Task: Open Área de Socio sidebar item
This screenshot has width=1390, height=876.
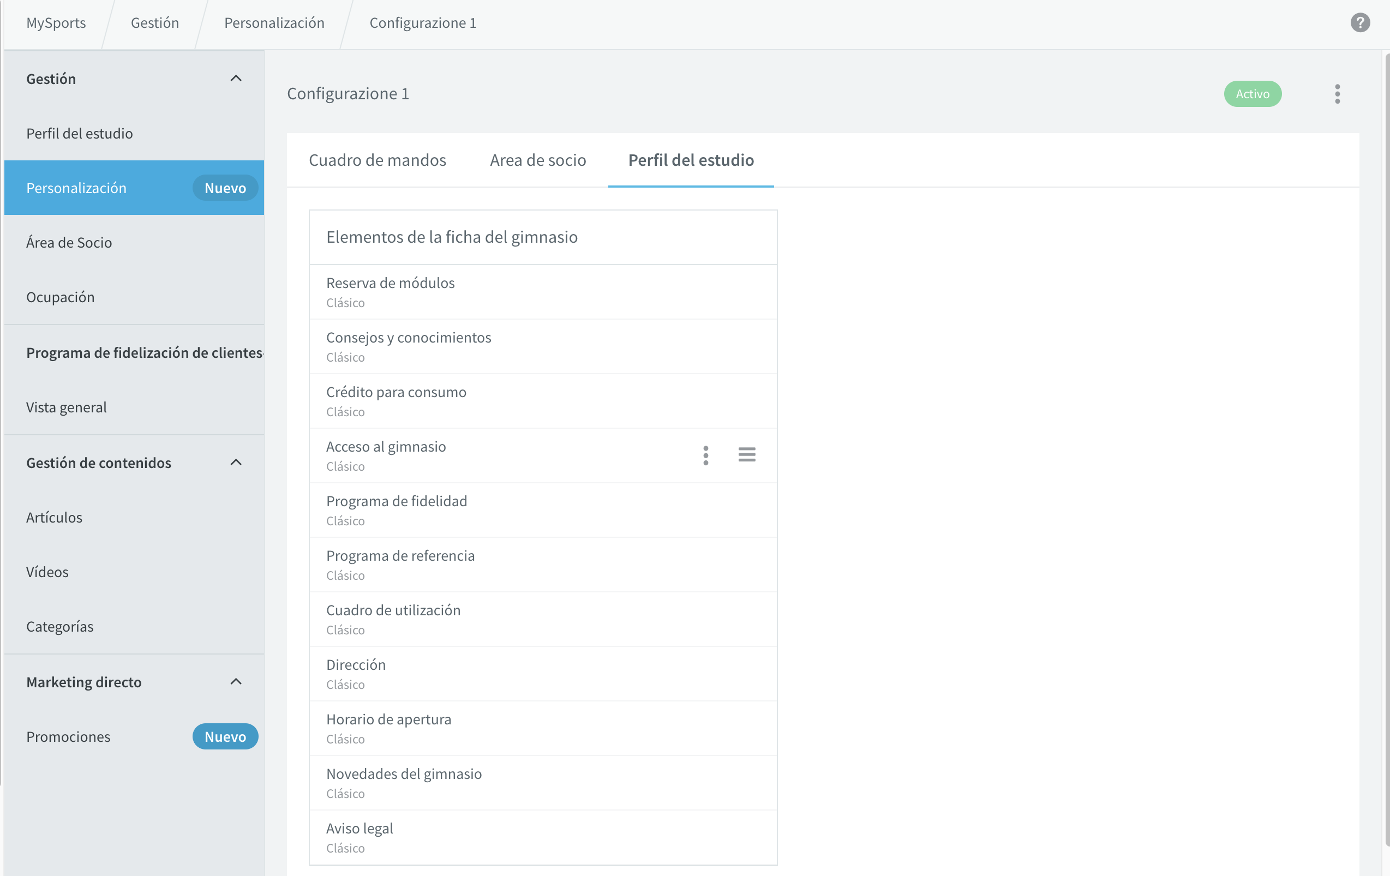Action: tap(134, 242)
